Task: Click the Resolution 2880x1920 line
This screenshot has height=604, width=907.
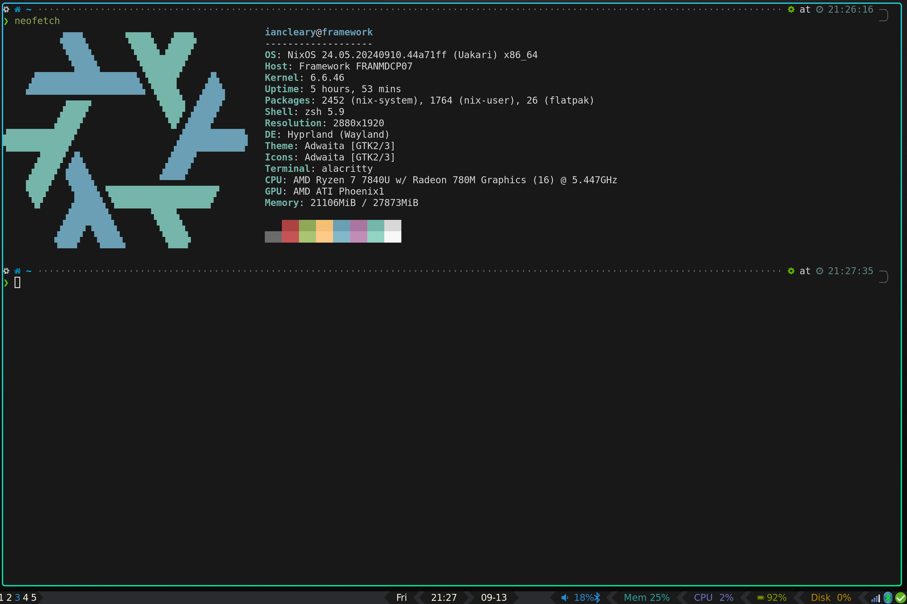Action: click(325, 123)
